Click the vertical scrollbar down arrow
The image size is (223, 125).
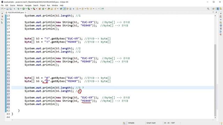[x=215, y=118]
